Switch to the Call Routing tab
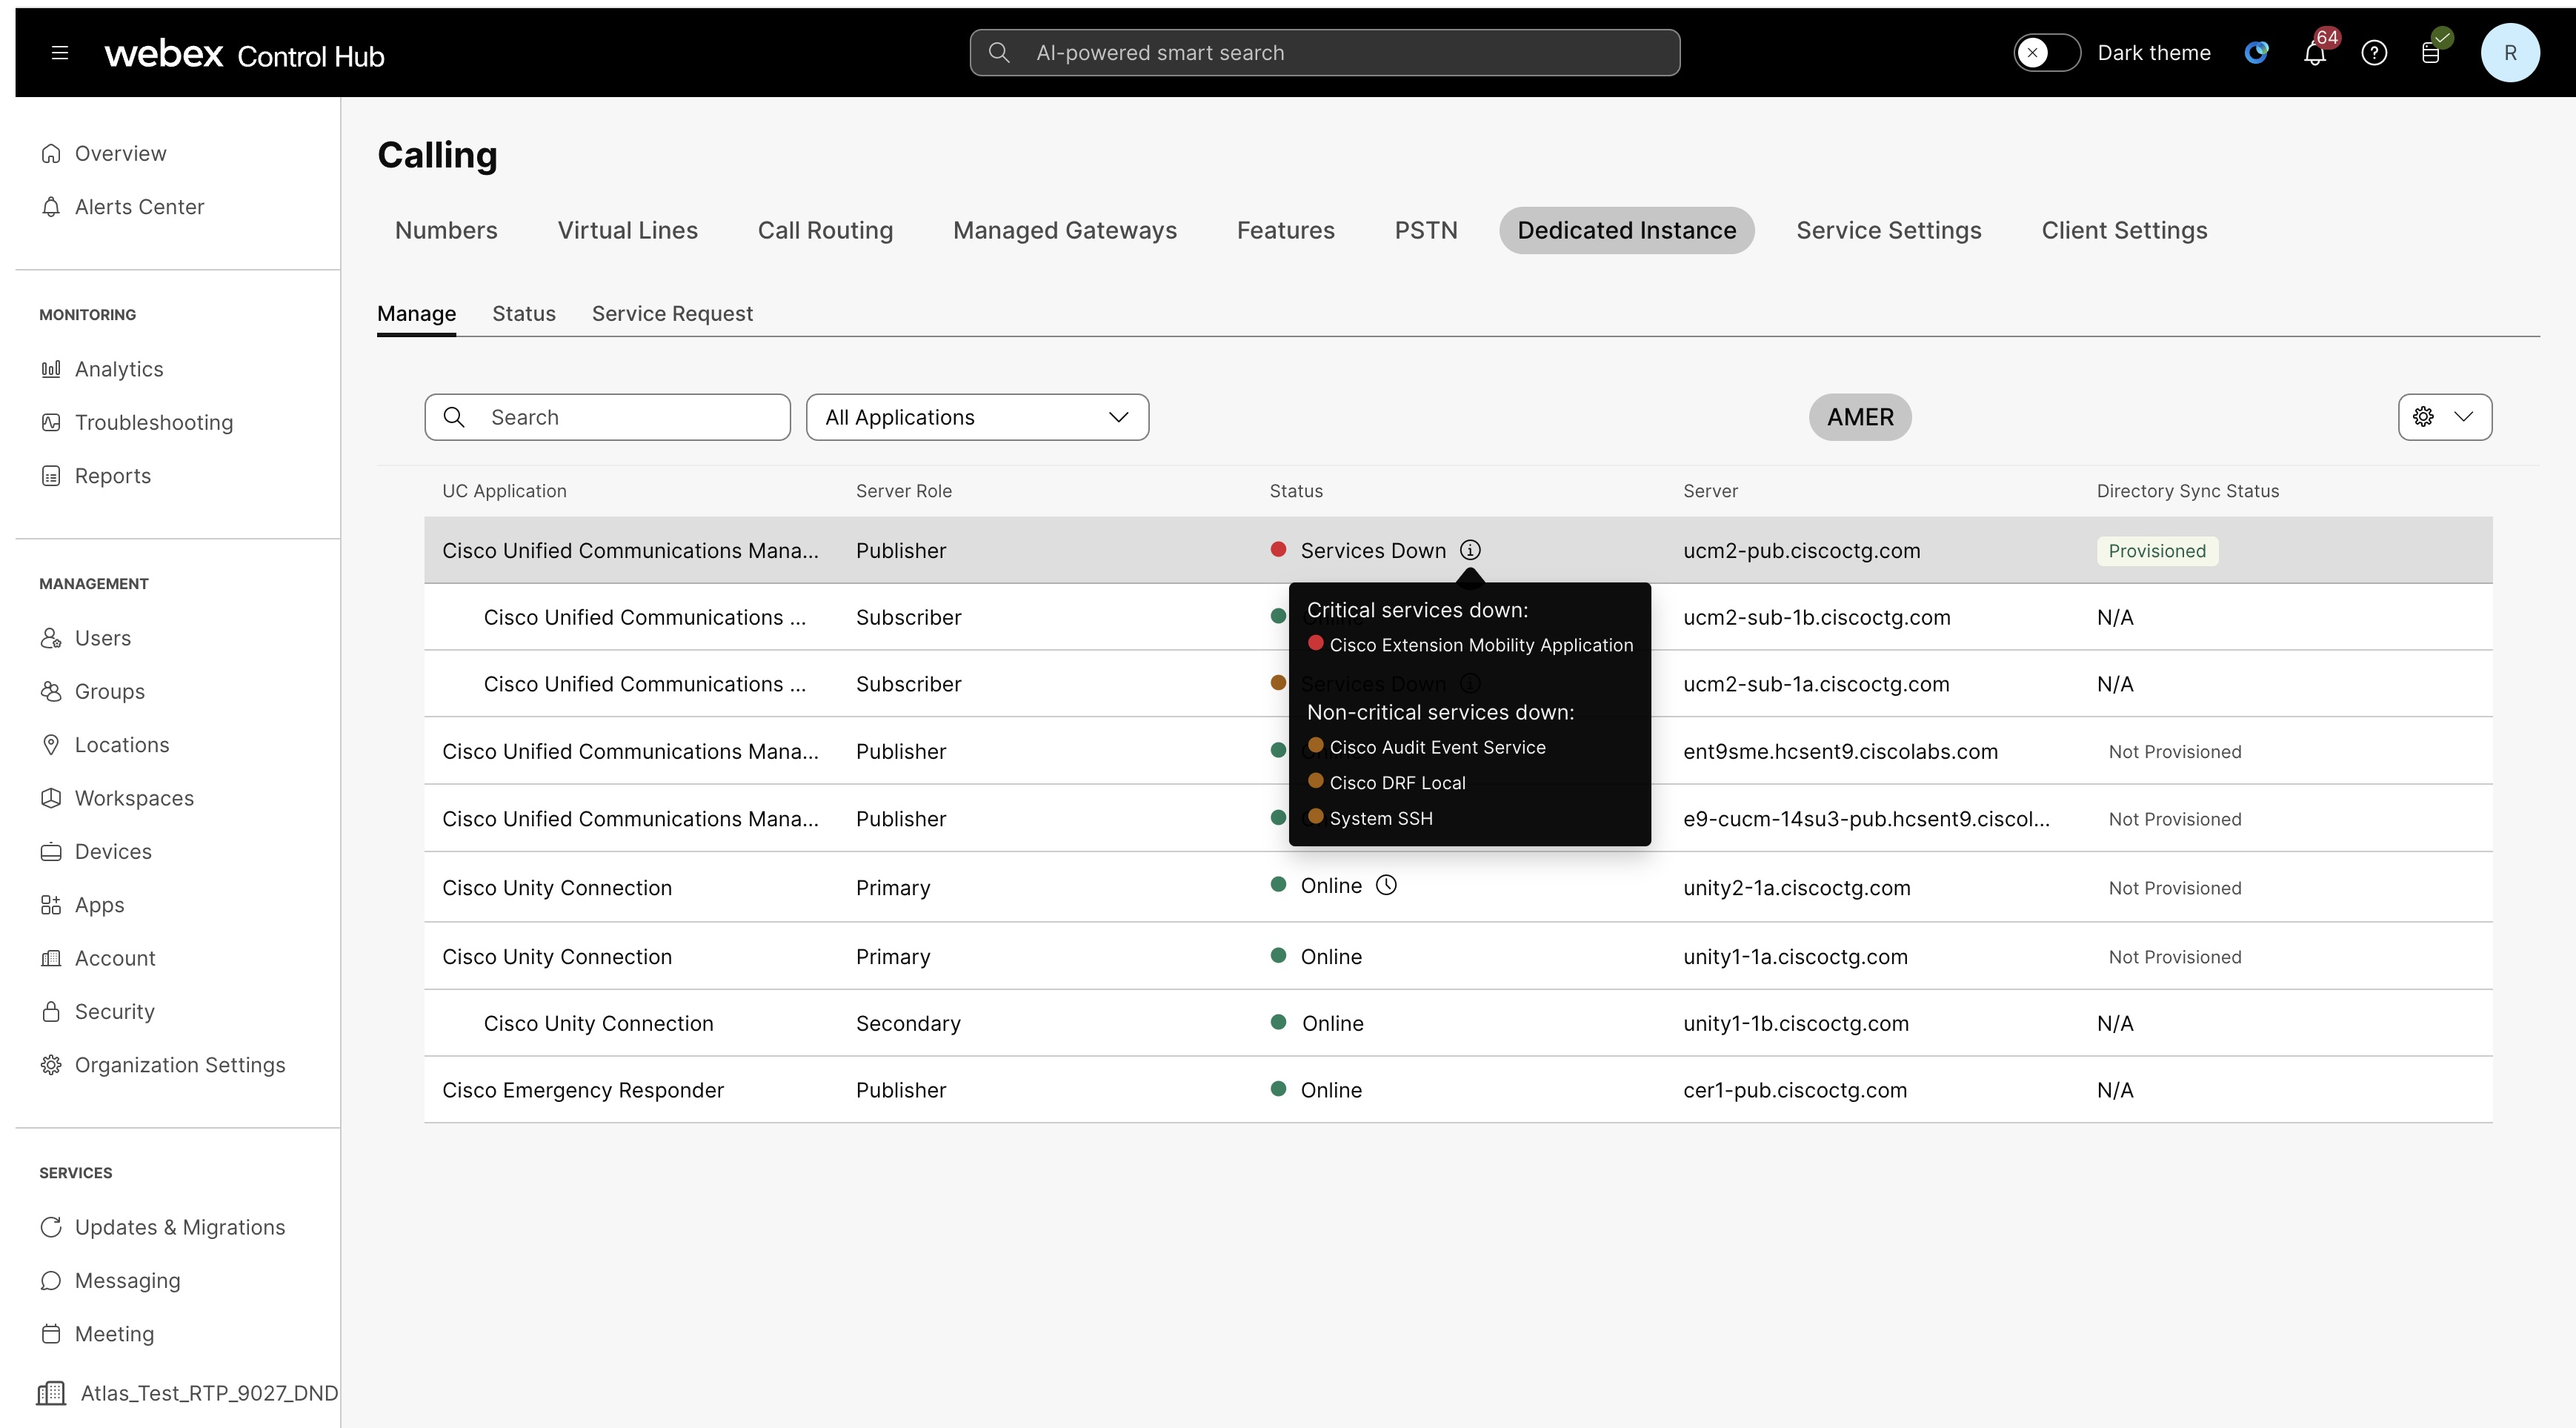The image size is (2576, 1428). 825,230
